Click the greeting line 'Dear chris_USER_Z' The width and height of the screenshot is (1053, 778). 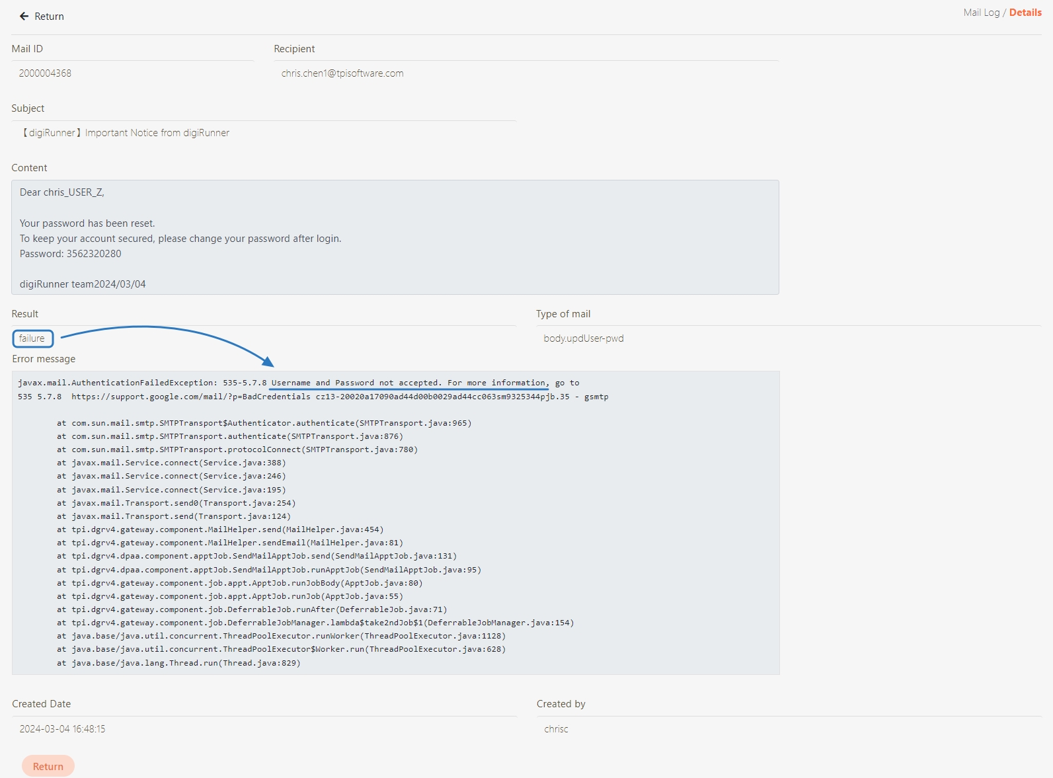[62, 192]
